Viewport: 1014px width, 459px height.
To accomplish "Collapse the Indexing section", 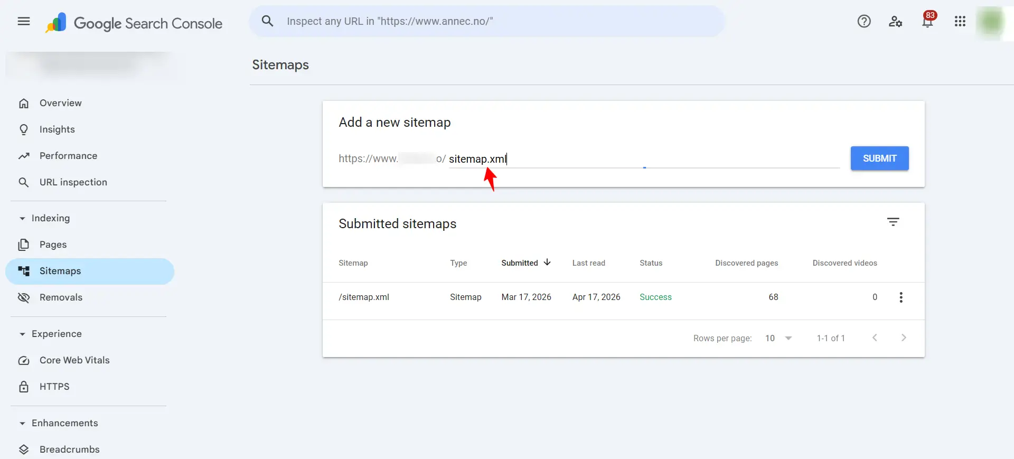I will 22,218.
